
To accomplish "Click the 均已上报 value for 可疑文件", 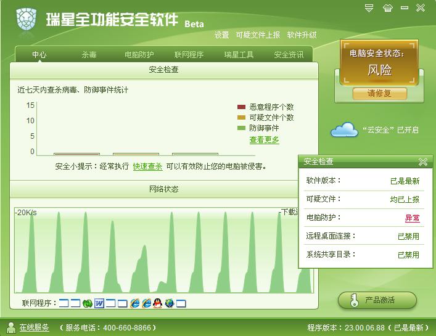I will tap(405, 200).
